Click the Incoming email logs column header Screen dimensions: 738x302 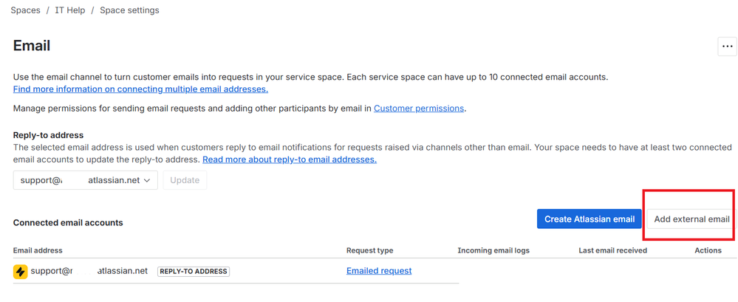tap(493, 250)
